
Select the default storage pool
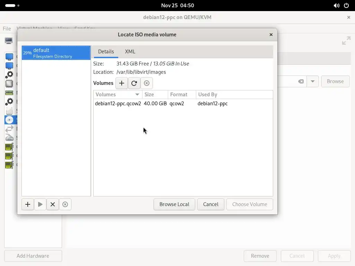click(x=56, y=53)
